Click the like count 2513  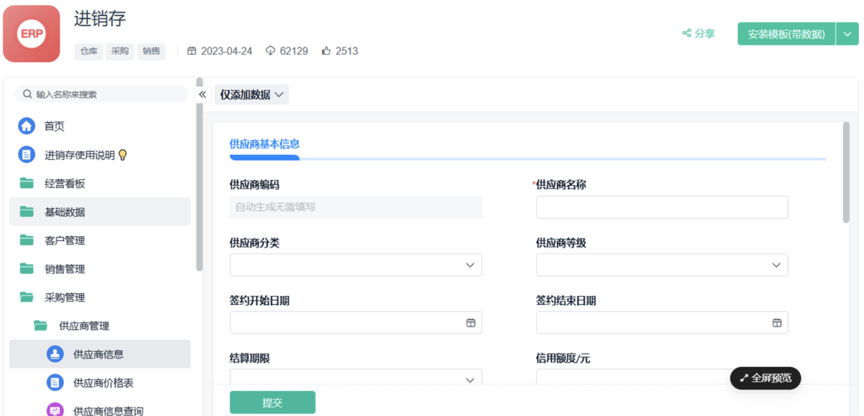click(347, 51)
